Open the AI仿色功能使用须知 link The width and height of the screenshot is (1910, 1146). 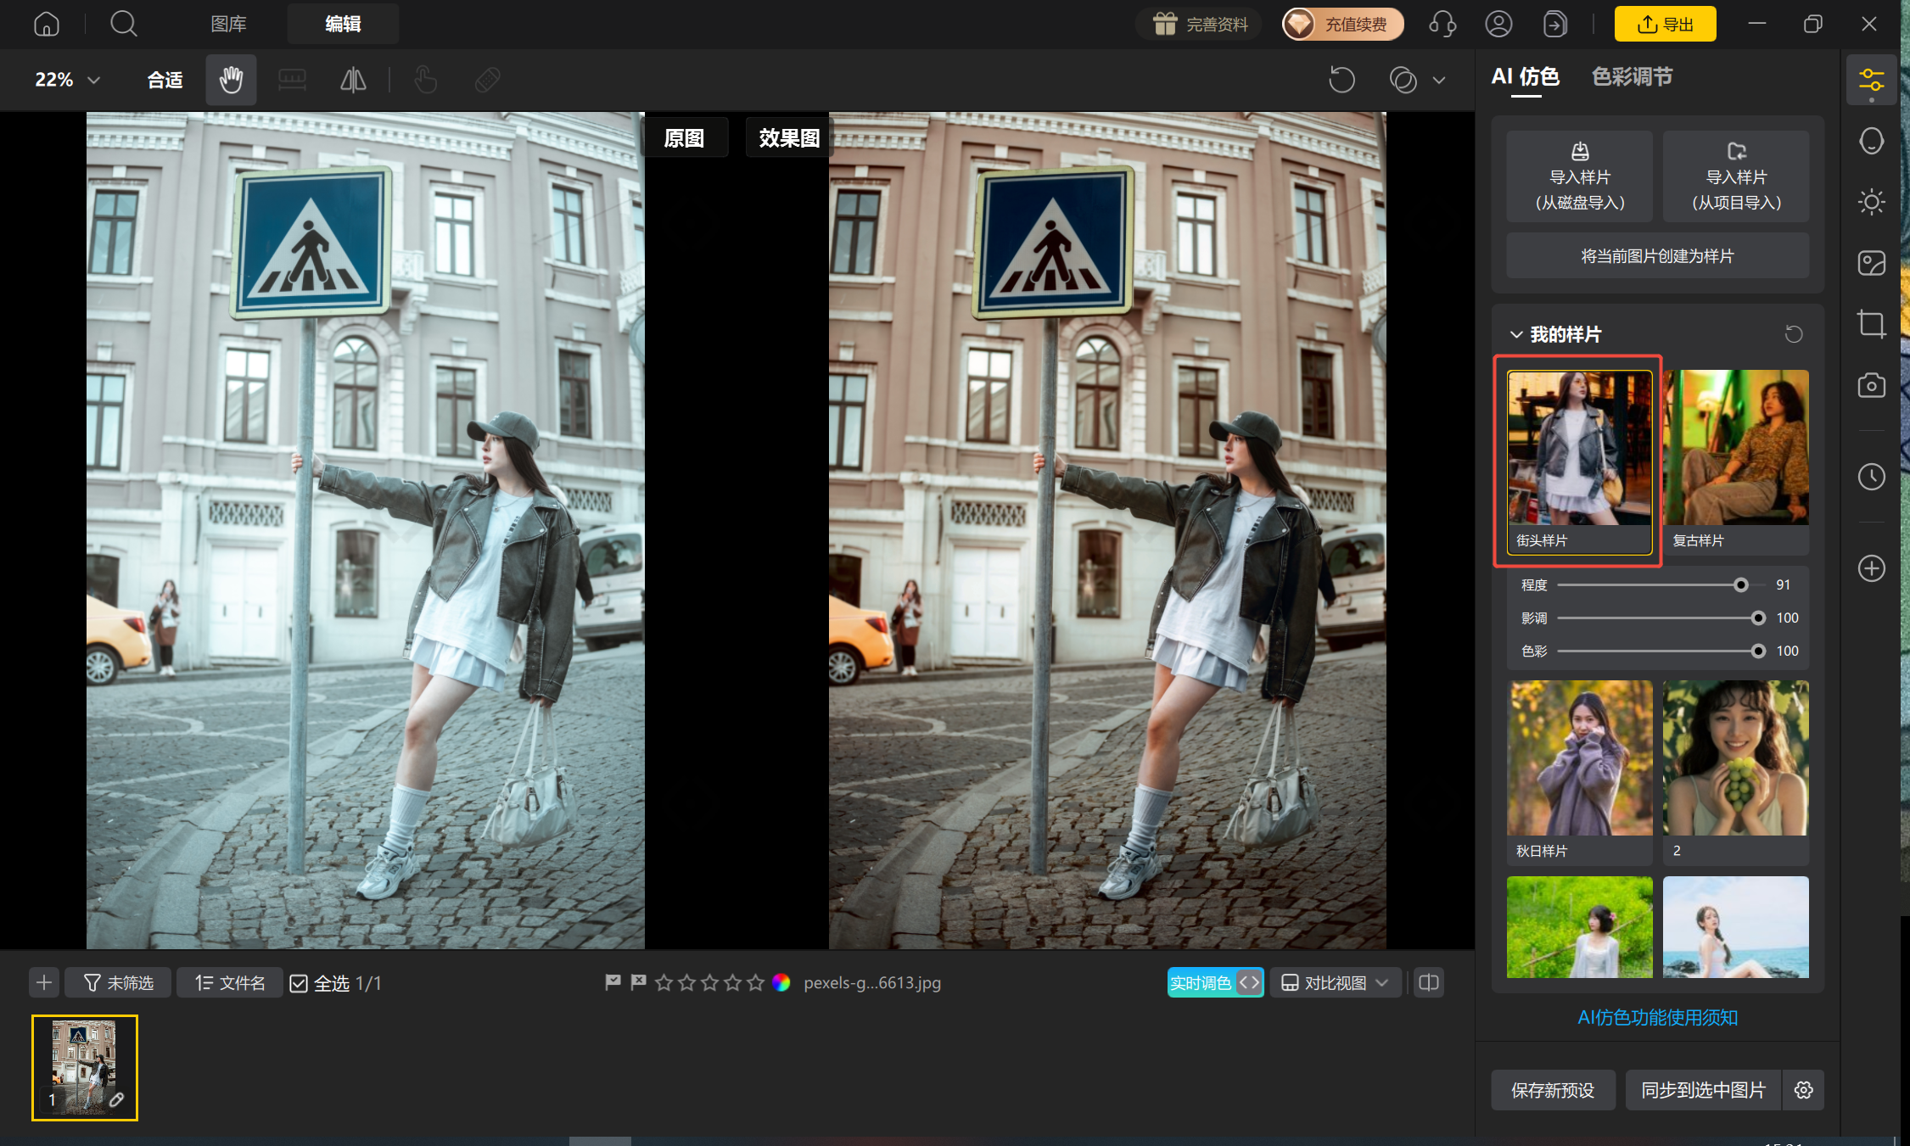pos(1657,1017)
